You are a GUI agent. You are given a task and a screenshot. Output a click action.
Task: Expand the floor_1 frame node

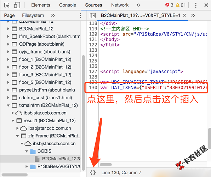[x=8, y=59]
